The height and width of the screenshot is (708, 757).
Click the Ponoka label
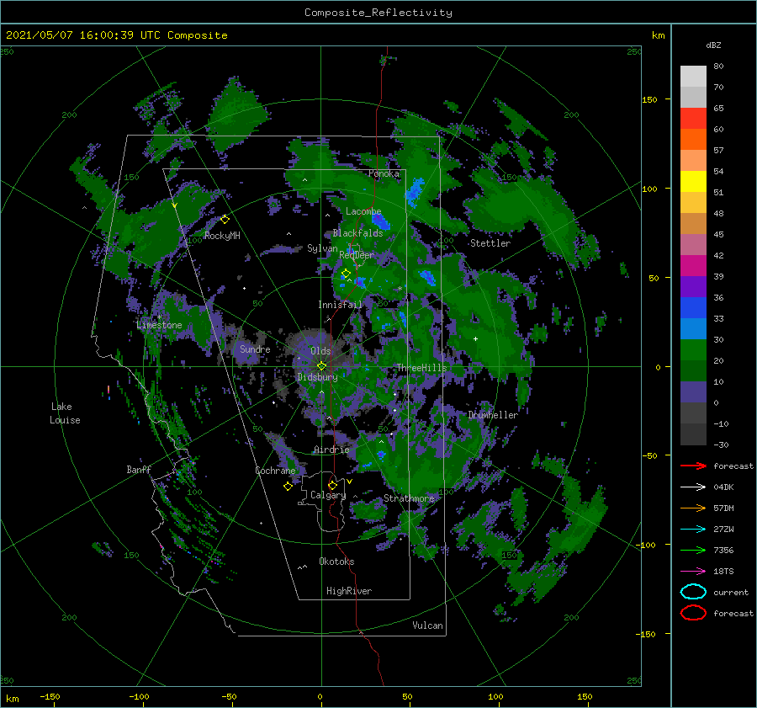tap(384, 173)
